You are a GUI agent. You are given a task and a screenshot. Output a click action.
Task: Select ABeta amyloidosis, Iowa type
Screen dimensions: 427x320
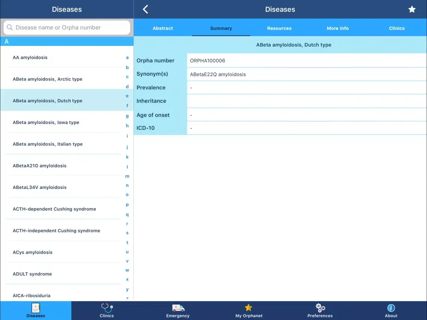coord(46,122)
